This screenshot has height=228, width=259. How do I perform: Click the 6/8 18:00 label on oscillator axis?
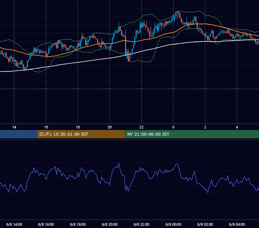point(78,224)
